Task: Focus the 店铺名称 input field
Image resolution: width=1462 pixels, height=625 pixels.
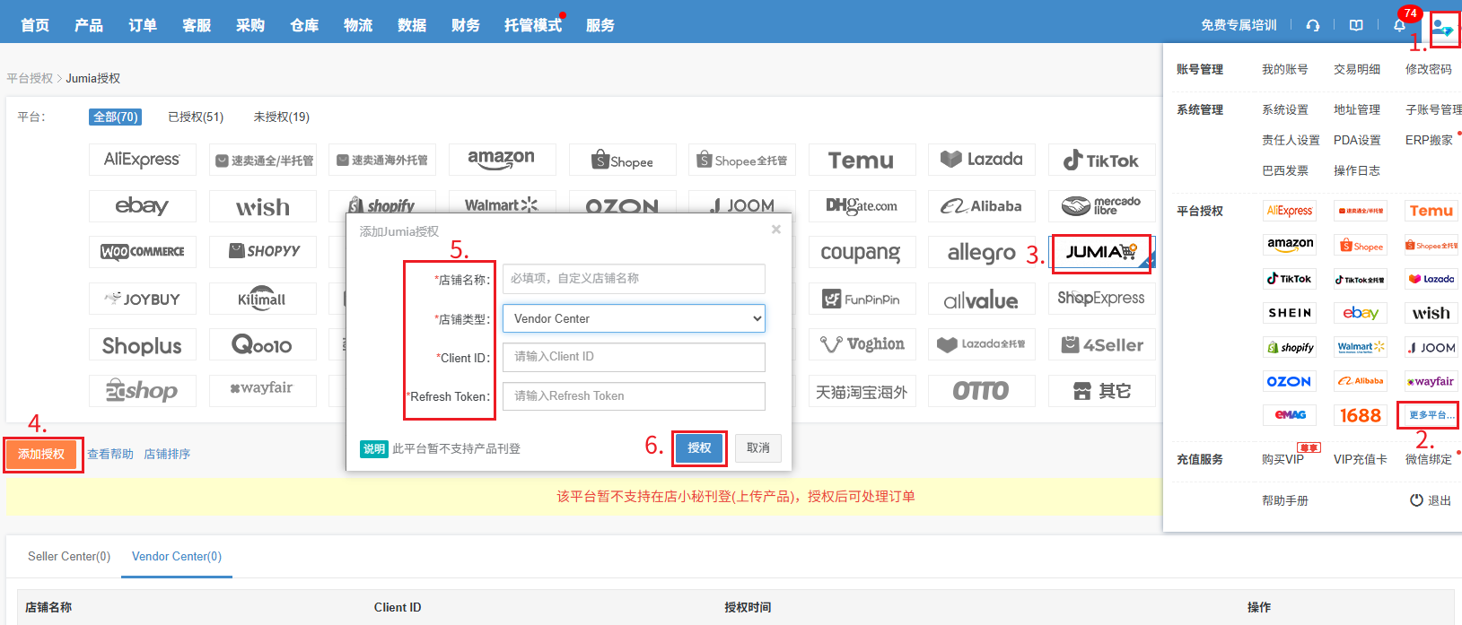Action: pos(634,279)
